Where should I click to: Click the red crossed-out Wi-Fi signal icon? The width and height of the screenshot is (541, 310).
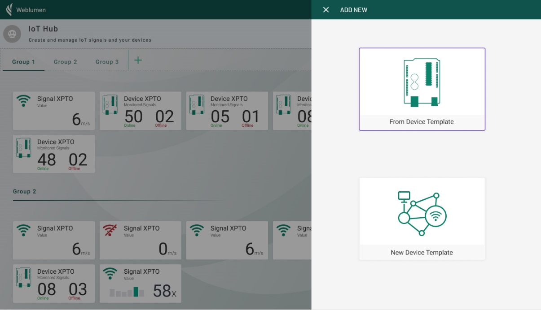110,230
